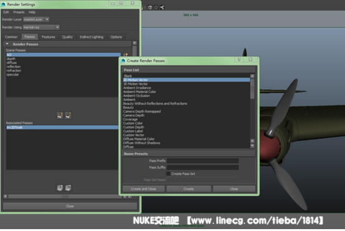Screen dimensions: 345x231
Task: Click the Create and Close button
Action: pos(143,189)
